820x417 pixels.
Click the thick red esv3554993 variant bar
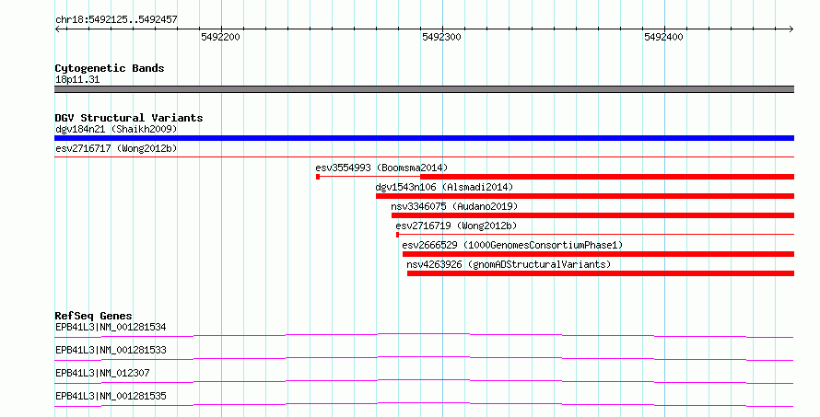tap(607, 177)
